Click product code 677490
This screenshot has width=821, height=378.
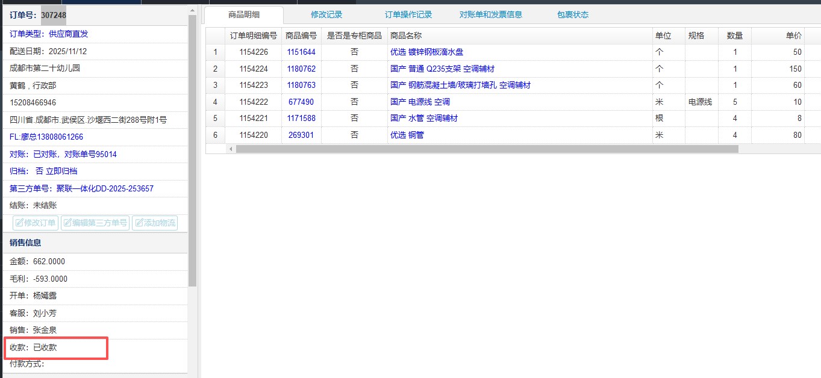(x=301, y=102)
